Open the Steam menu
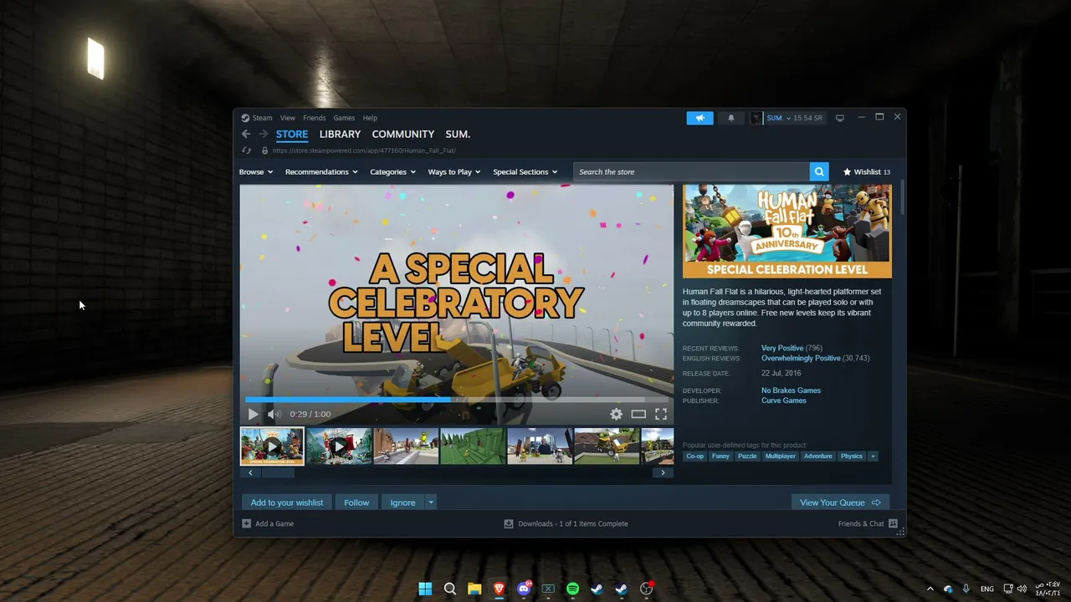This screenshot has width=1071, height=602. pyautogui.click(x=262, y=118)
